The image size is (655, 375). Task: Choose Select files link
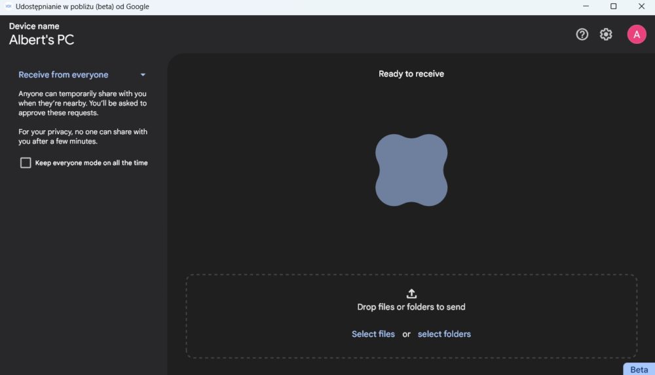coord(373,334)
